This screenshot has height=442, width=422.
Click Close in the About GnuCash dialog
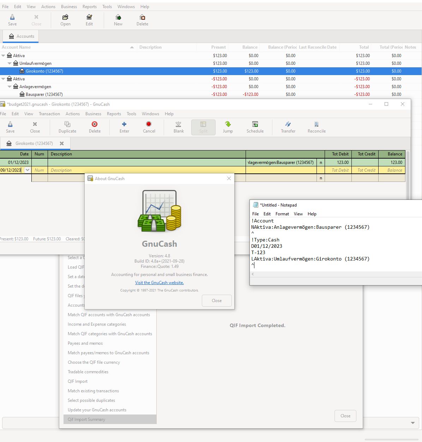point(217,301)
